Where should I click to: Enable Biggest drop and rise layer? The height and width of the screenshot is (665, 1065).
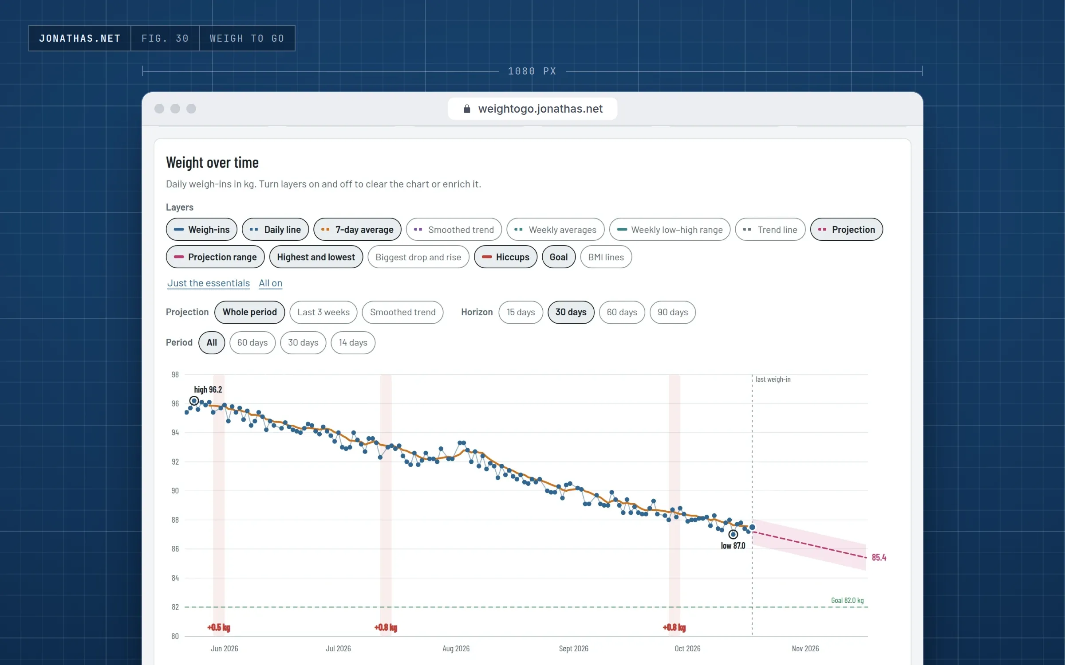[418, 257]
